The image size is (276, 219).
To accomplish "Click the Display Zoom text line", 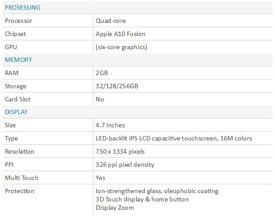I will [x=115, y=208].
